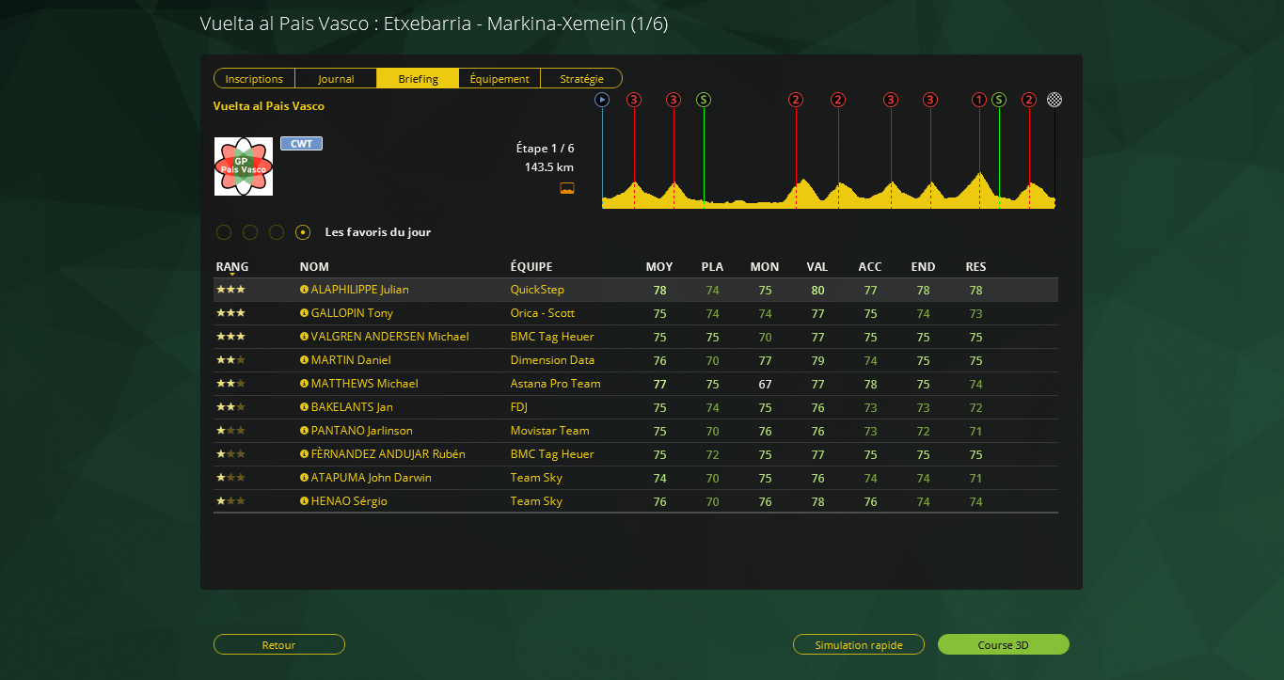Switch to the Inscriptions tab

254,79
